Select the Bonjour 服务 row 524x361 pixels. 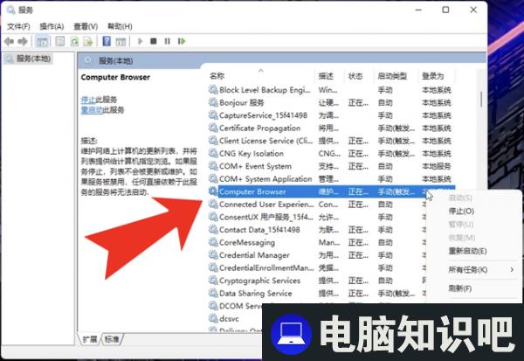[330, 103]
